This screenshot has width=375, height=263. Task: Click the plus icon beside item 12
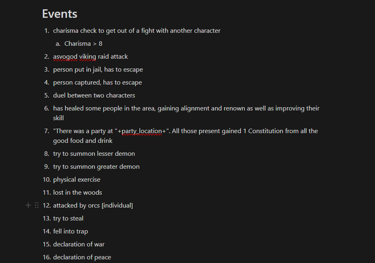click(x=28, y=206)
